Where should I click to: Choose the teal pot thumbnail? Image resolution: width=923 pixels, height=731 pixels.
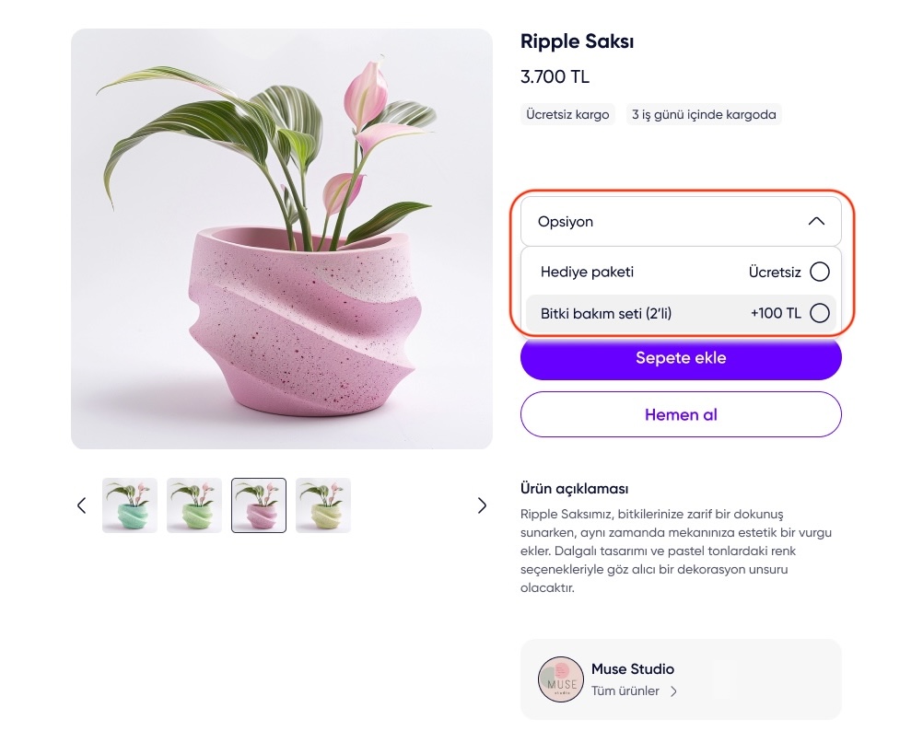click(130, 505)
